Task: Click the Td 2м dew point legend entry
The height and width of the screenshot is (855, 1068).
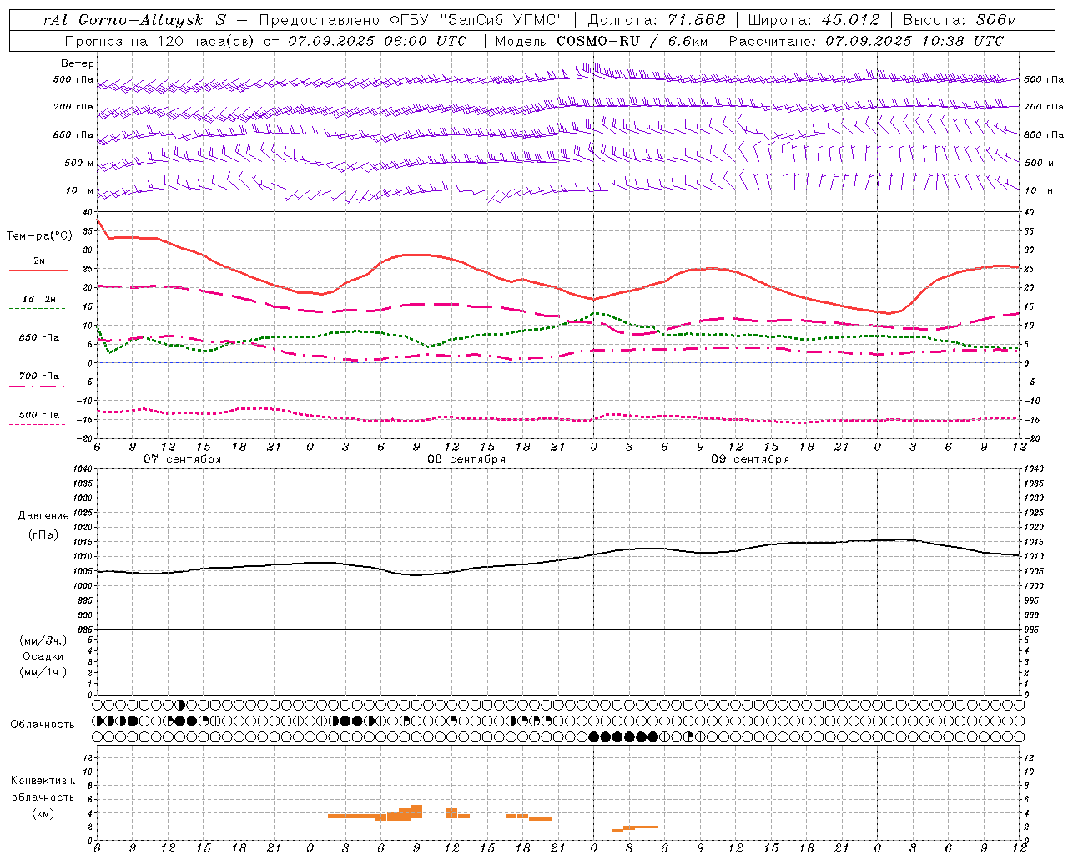Action: point(39,299)
